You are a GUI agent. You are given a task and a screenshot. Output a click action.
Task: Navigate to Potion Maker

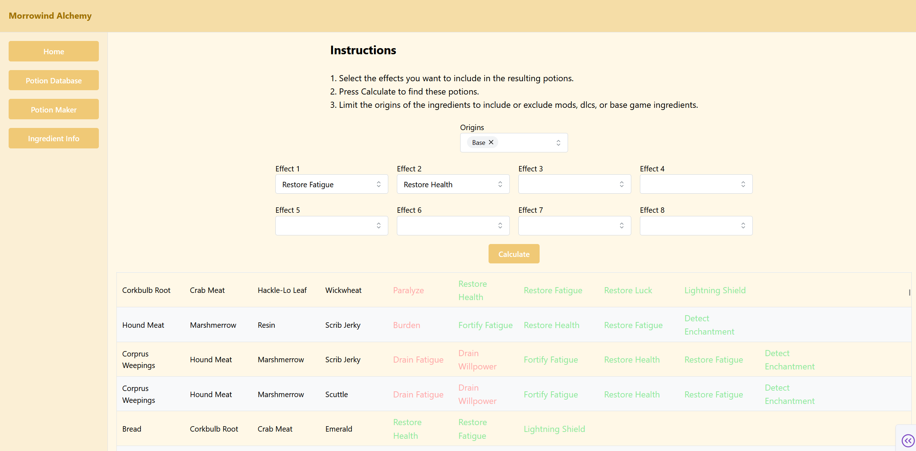[x=54, y=110]
